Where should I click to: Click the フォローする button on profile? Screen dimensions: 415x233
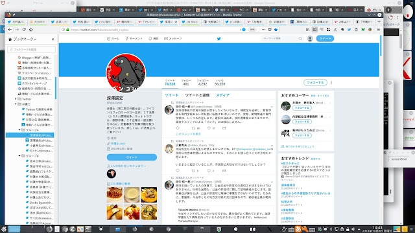point(315,83)
